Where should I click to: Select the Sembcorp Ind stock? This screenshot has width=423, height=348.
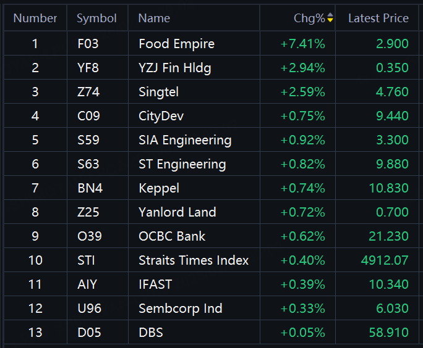[x=180, y=309]
